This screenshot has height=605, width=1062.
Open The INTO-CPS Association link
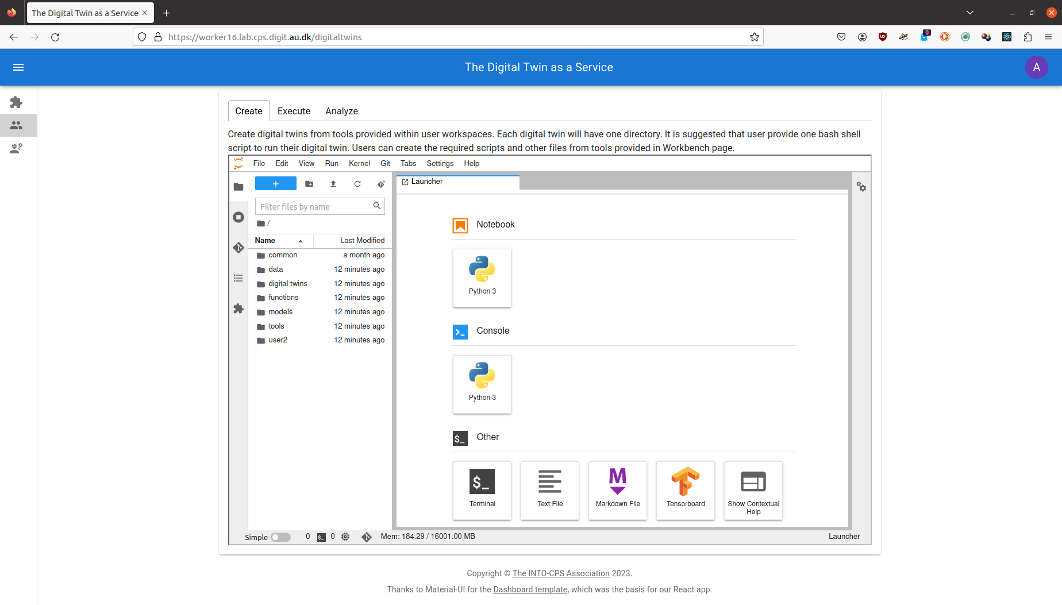click(561, 573)
